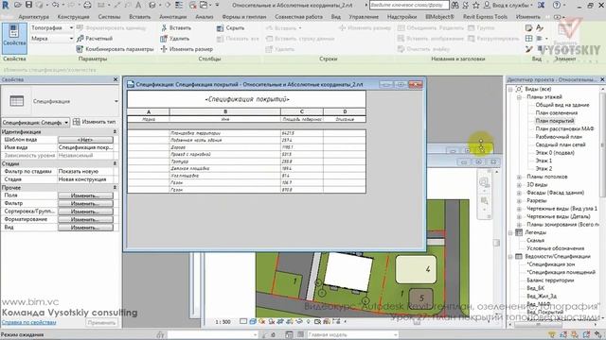Collapse the Прочее properties section
Screen dimensions: 606x340
pyautogui.click(x=115, y=188)
